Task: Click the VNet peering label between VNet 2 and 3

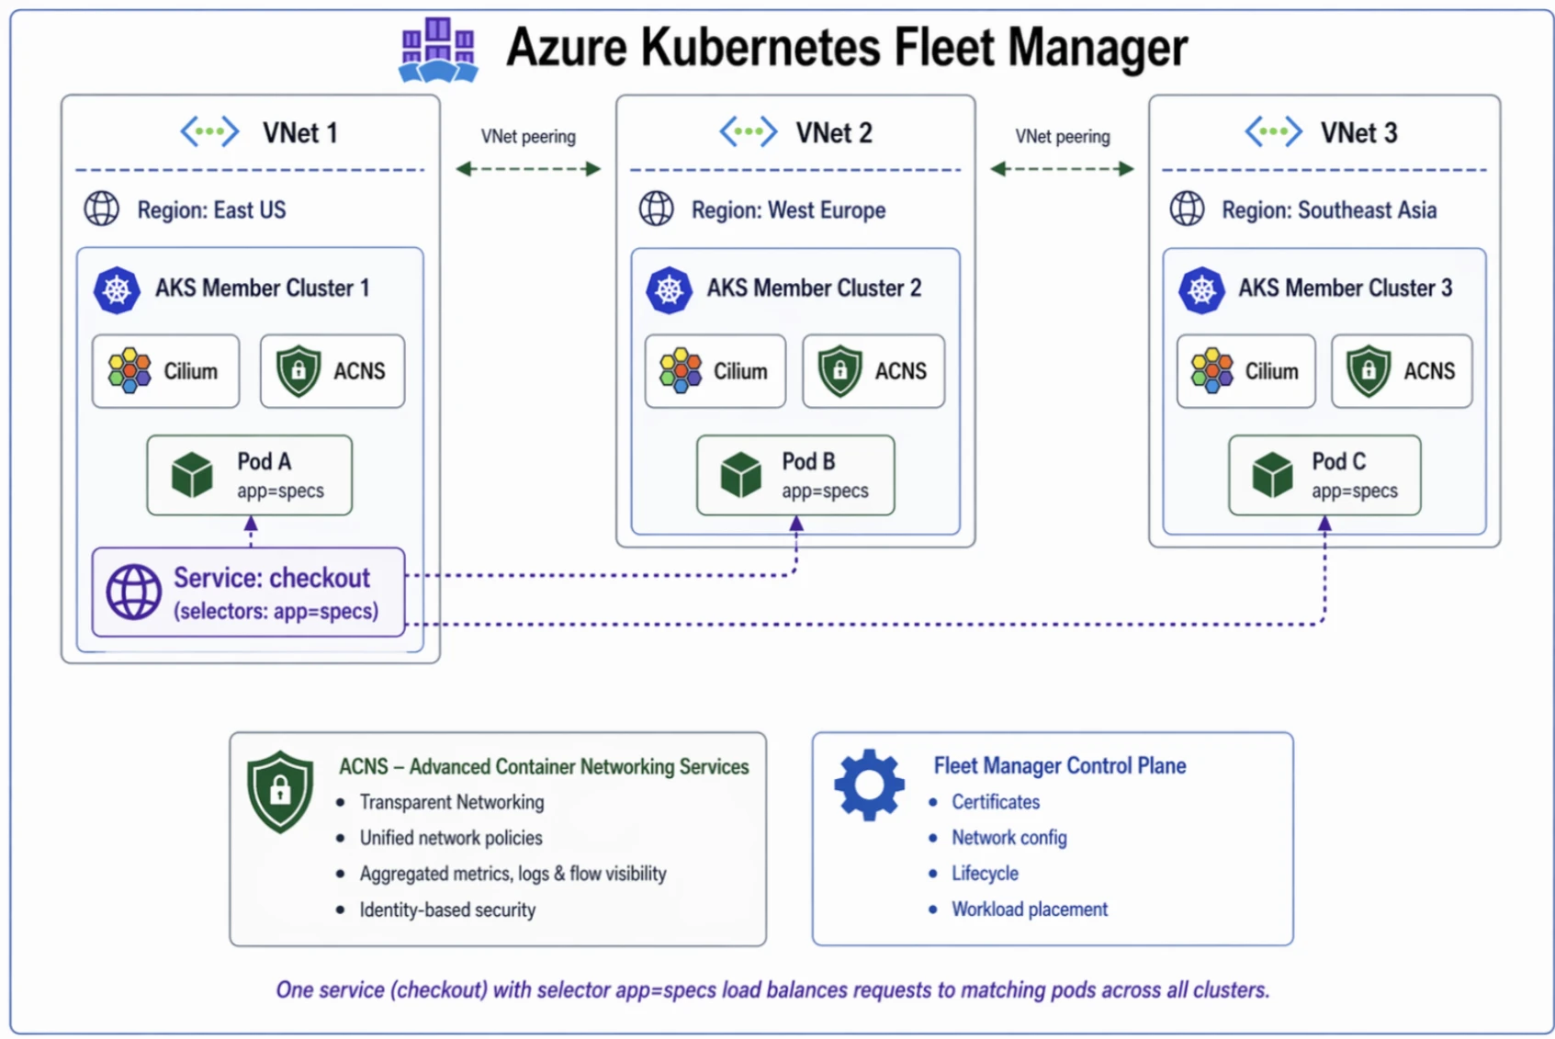Action: click(x=1063, y=136)
